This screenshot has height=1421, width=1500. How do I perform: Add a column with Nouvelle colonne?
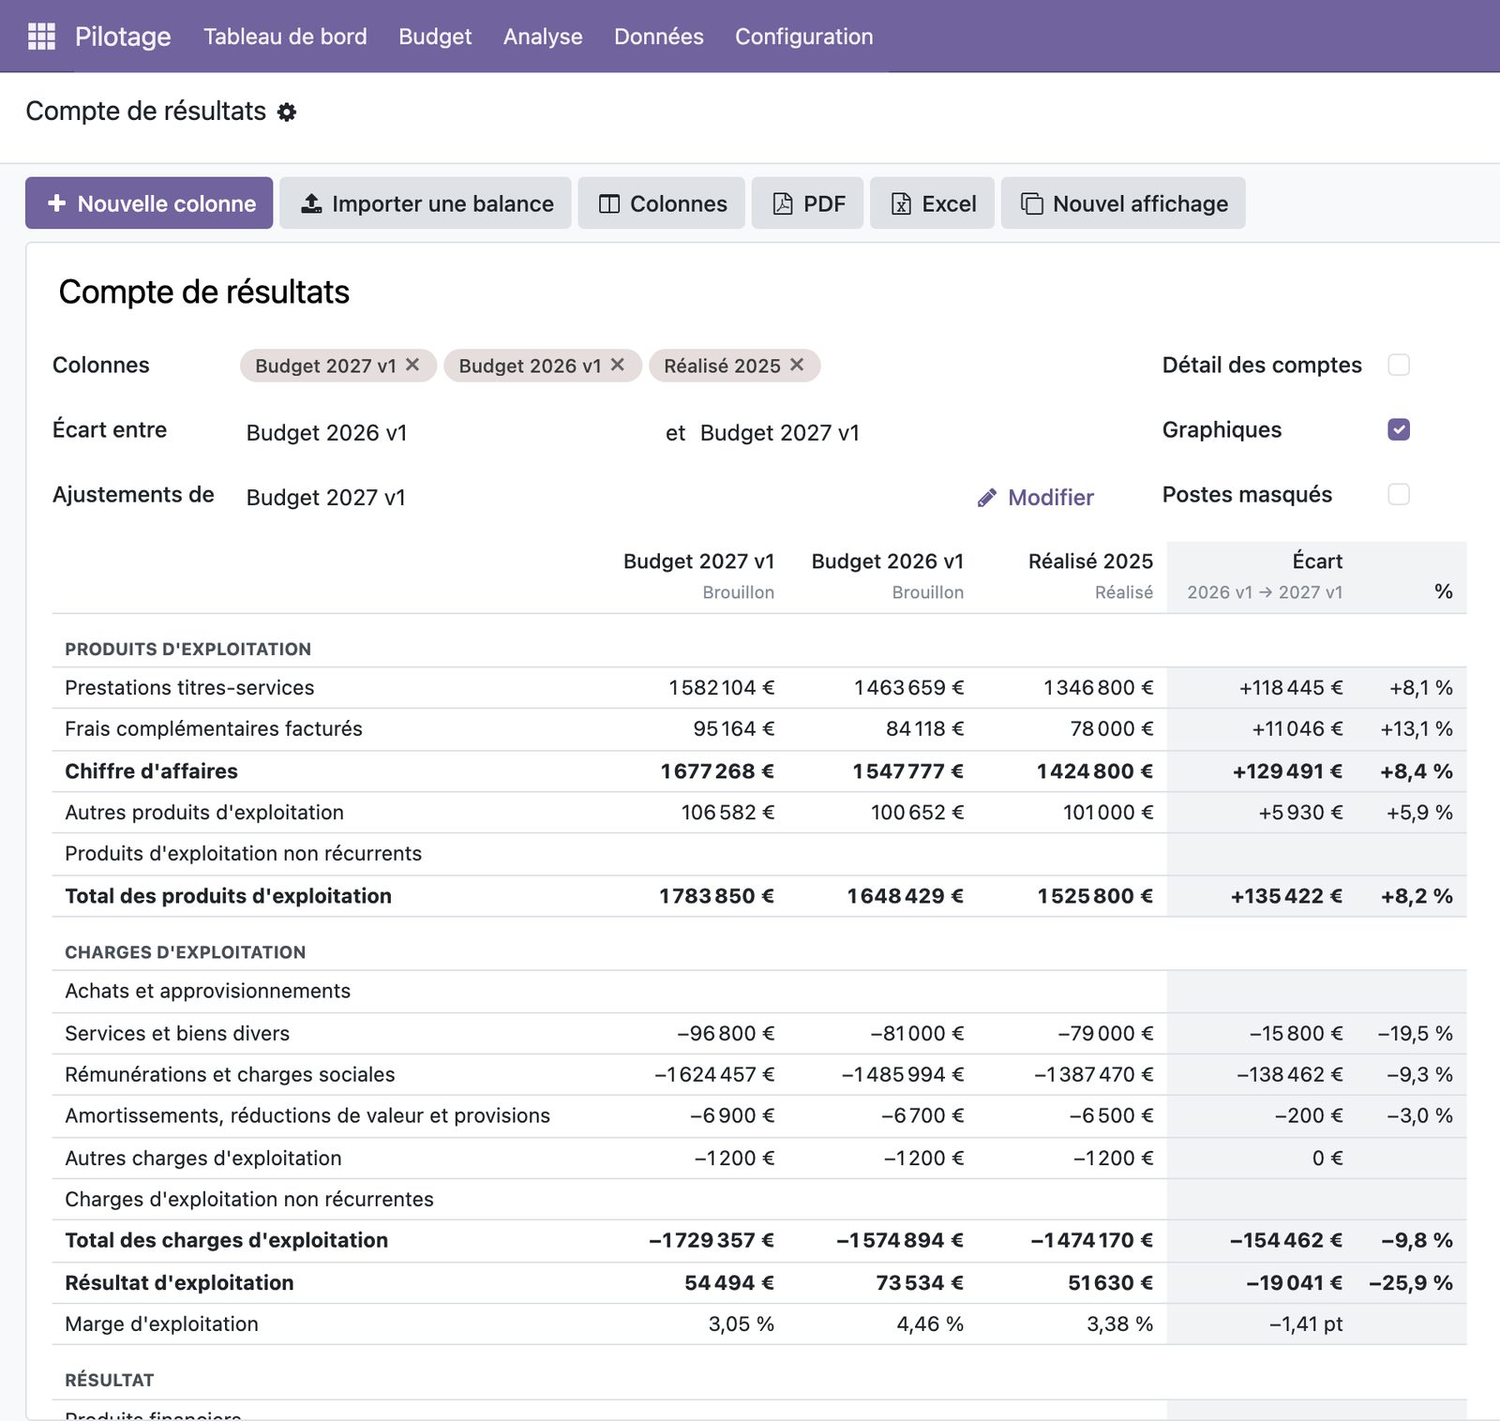[x=149, y=203]
